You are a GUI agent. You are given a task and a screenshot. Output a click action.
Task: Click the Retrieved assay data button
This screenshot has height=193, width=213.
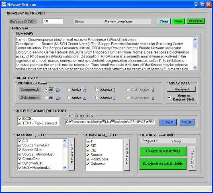pyautogui.click(x=182, y=89)
